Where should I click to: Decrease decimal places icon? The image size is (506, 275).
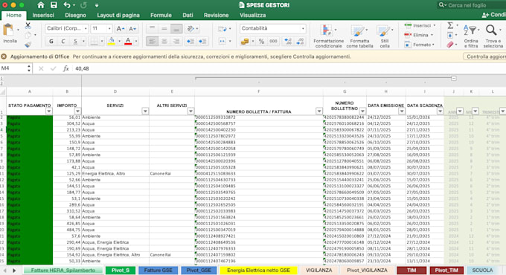tap(300, 42)
